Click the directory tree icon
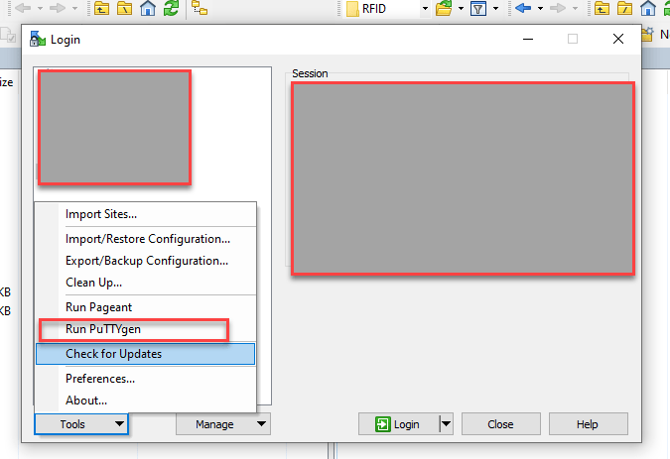Screen dimensions: 670x459 (200, 9)
